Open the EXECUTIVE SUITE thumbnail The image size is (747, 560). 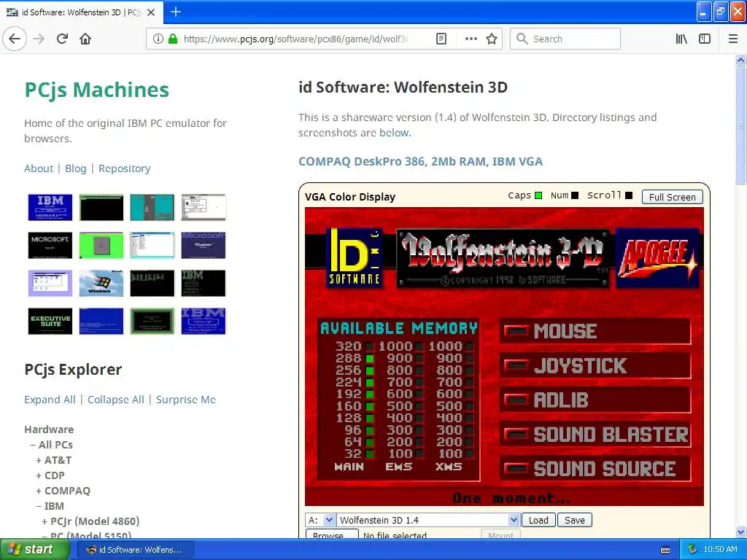pyautogui.click(x=50, y=322)
